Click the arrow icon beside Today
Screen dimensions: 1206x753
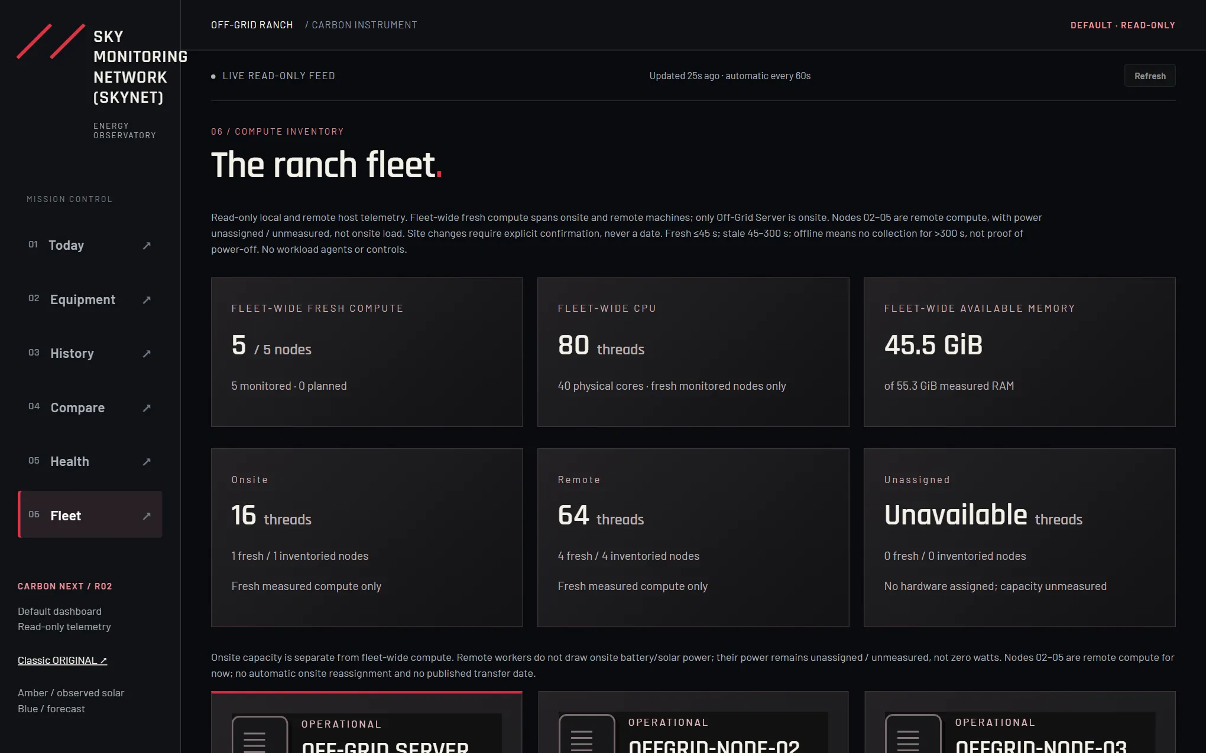coord(147,246)
